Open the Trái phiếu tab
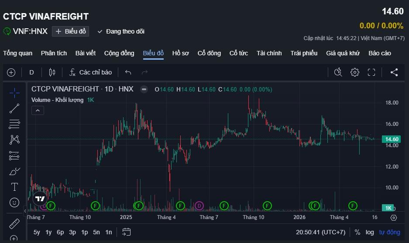409x243 pixels. [304, 53]
